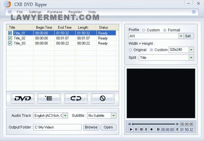
Task: Set end point with first E button
Action: pyautogui.click(x=146, y=129)
